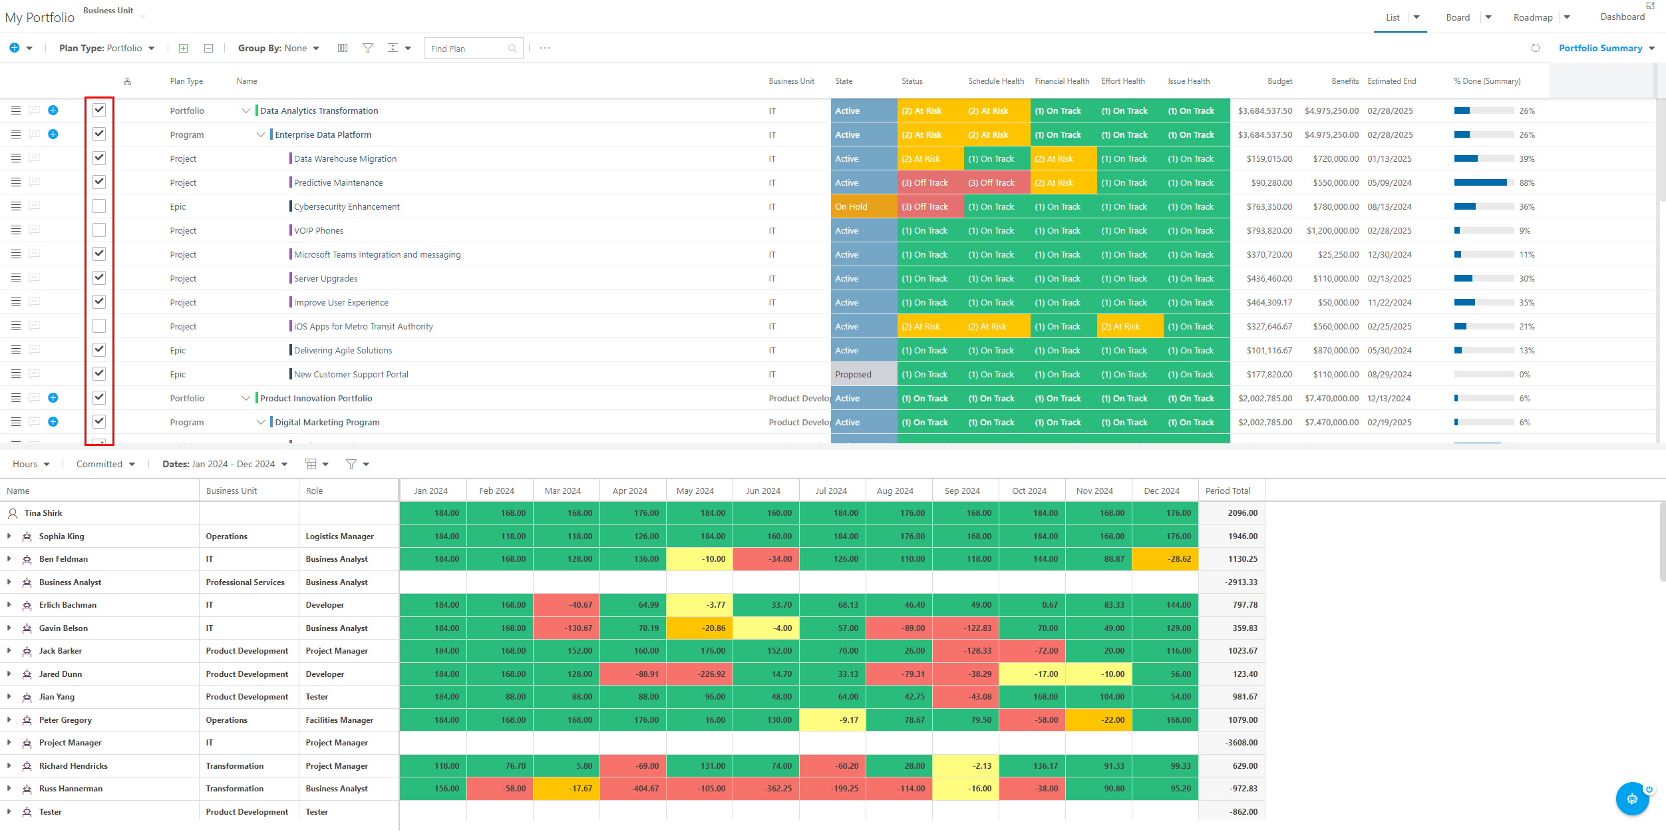1666x834 pixels.
Task: Open the Dates: Jan 2024 - Dec 2024 dropdown
Action: coord(225,464)
